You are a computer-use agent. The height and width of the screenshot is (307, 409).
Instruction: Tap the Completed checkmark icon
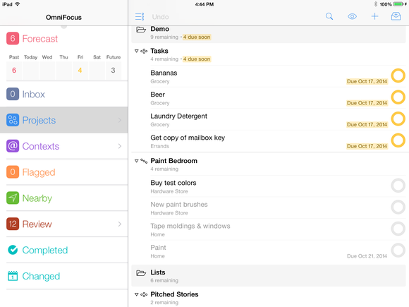pyautogui.click(x=13, y=250)
